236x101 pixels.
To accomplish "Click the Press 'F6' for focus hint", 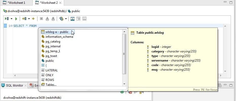I will pos(205,90).
